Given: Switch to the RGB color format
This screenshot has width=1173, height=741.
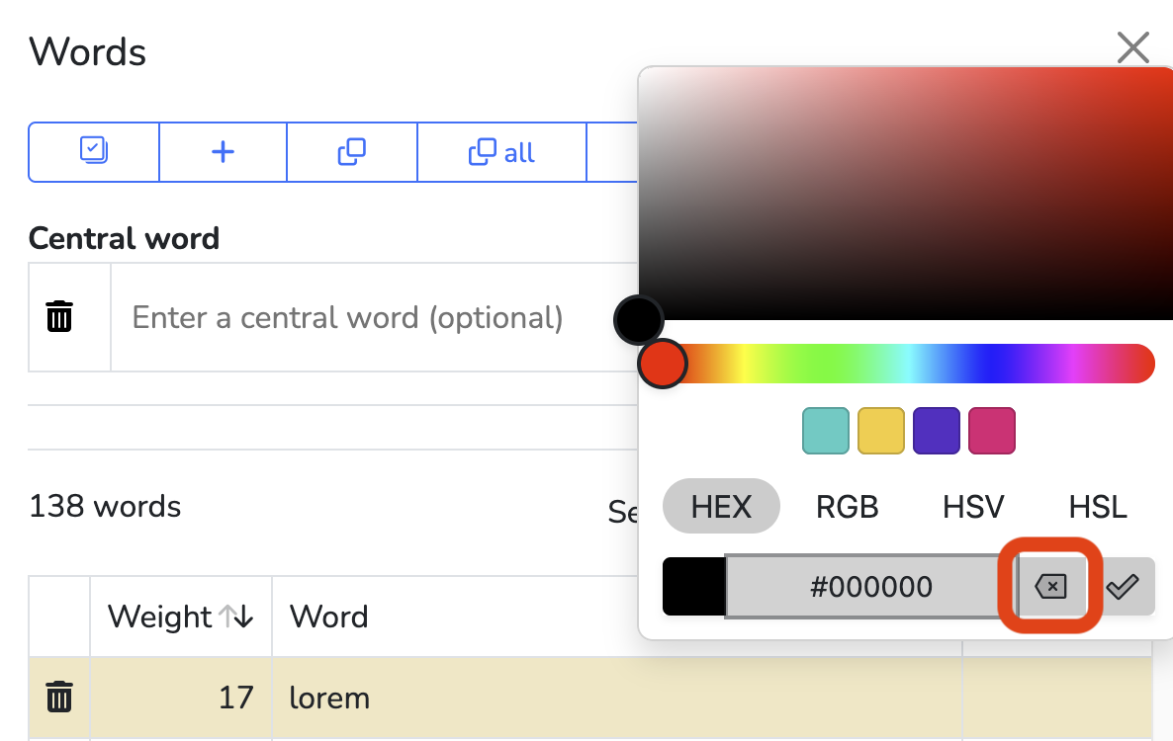Looking at the screenshot, I should coord(847,507).
